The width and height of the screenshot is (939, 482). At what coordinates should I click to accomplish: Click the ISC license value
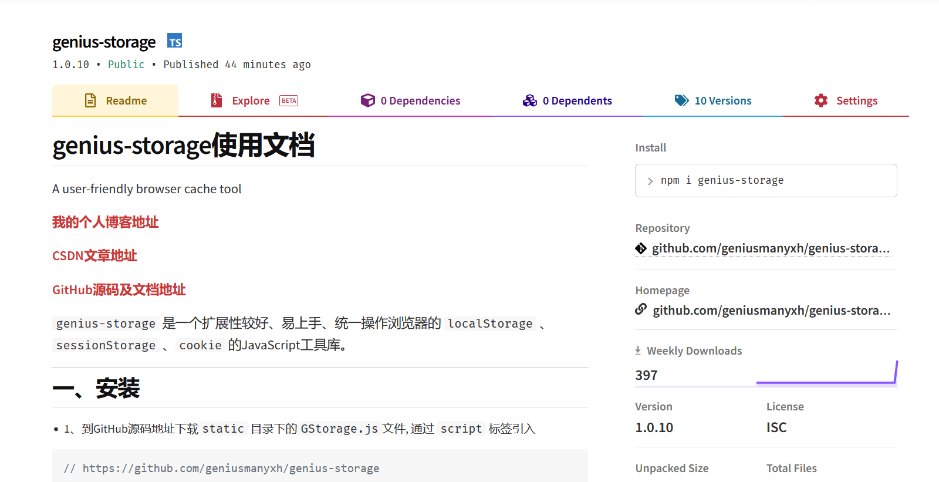(776, 427)
